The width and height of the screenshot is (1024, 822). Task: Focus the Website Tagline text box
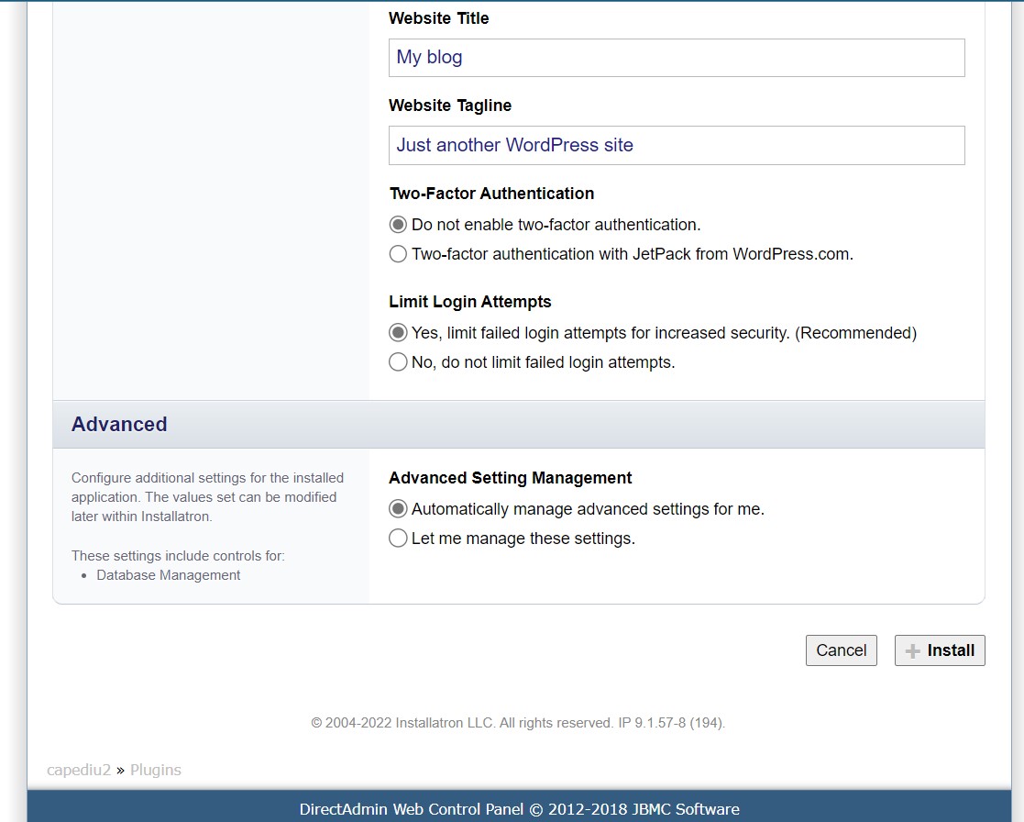click(x=676, y=145)
